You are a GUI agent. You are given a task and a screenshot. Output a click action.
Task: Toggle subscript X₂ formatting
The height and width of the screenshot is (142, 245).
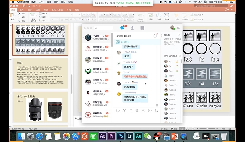[x=76, y=20]
